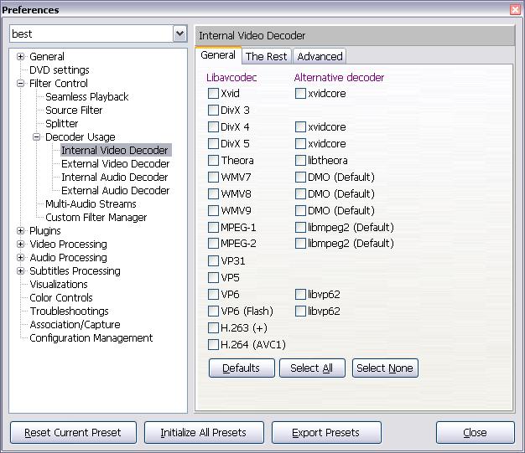The height and width of the screenshot is (453, 525).
Task: Click the Select All button
Action: click(x=311, y=368)
